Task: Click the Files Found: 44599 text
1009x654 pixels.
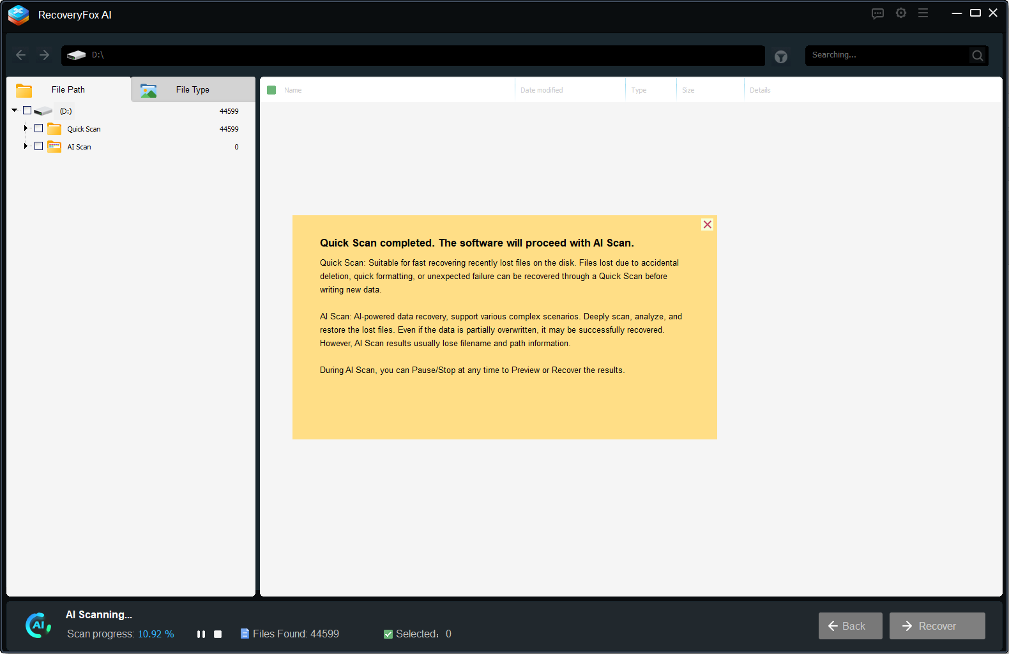Action: click(296, 634)
